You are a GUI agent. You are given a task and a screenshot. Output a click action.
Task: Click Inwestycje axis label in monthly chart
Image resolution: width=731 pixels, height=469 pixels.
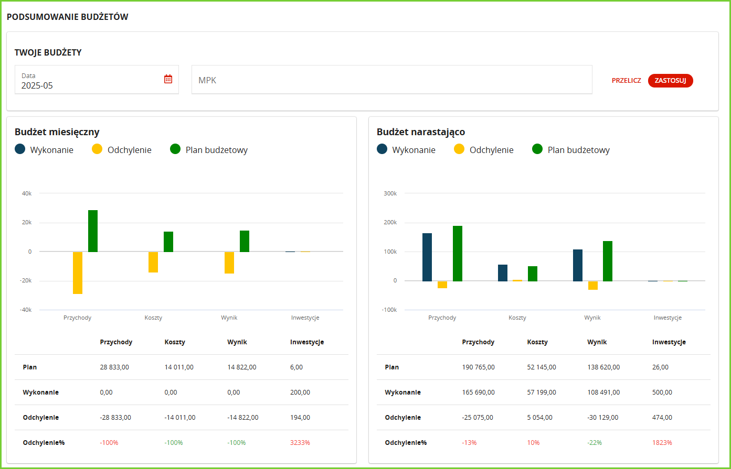(x=305, y=318)
